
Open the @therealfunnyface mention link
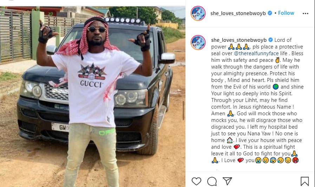(256, 53)
